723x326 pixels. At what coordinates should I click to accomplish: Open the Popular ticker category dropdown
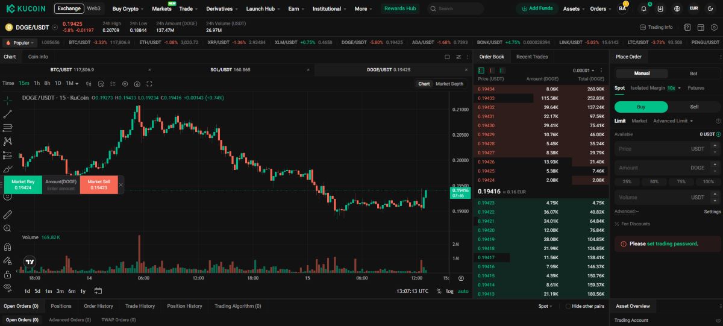click(20, 43)
